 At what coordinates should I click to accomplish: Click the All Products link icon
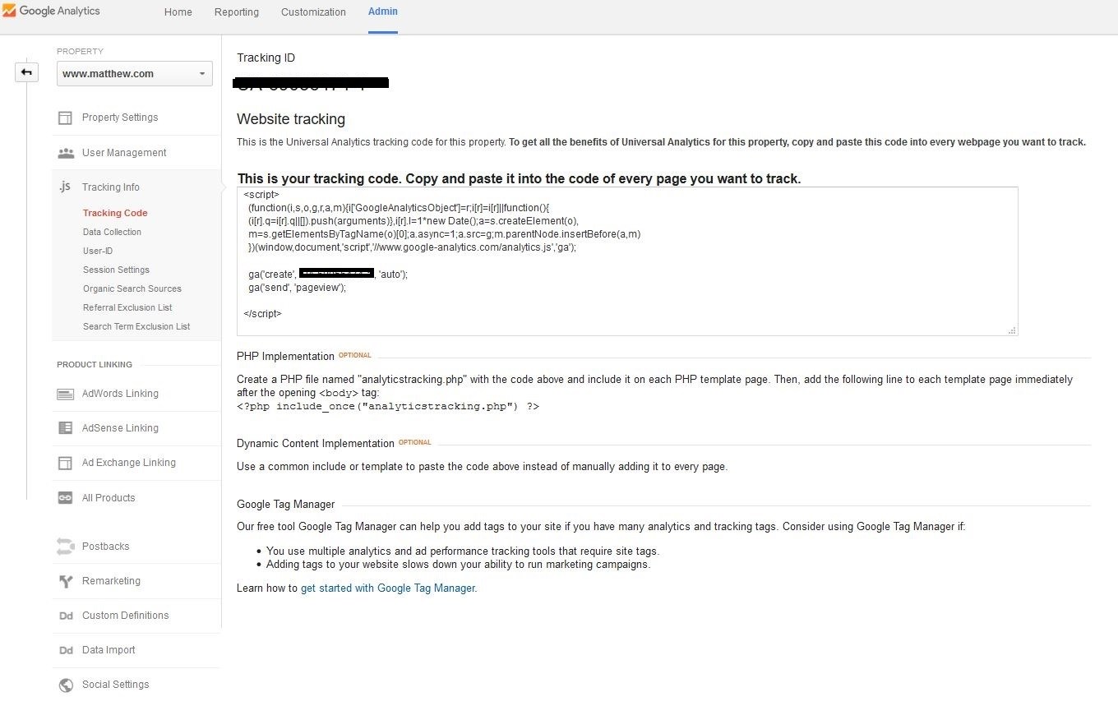click(65, 498)
